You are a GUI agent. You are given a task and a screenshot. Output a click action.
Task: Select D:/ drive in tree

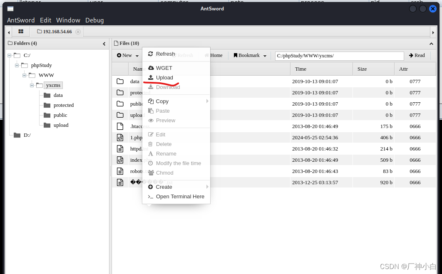(x=27, y=135)
